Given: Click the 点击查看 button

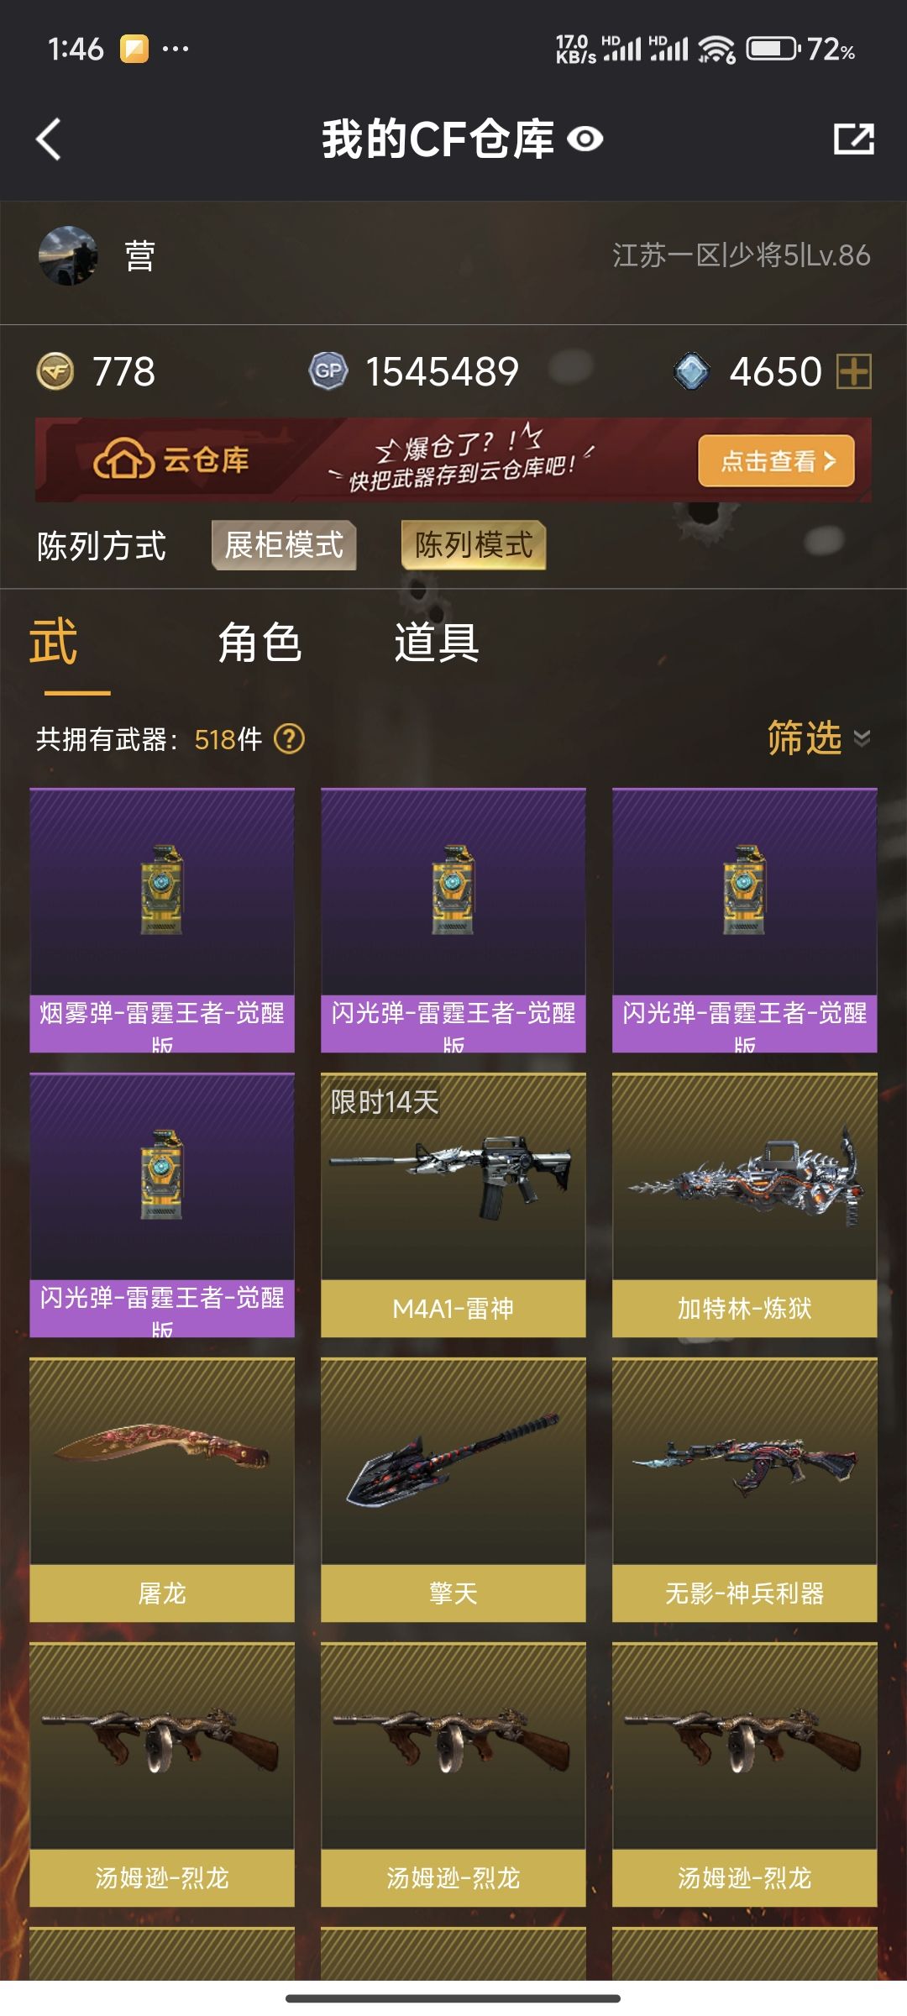Looking at the screenshot, I should coord(776,460).
